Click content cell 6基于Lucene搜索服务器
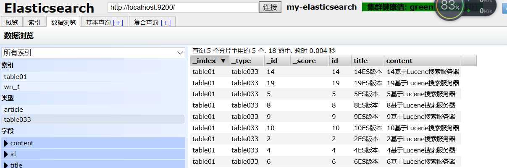 tap(423, 161)
